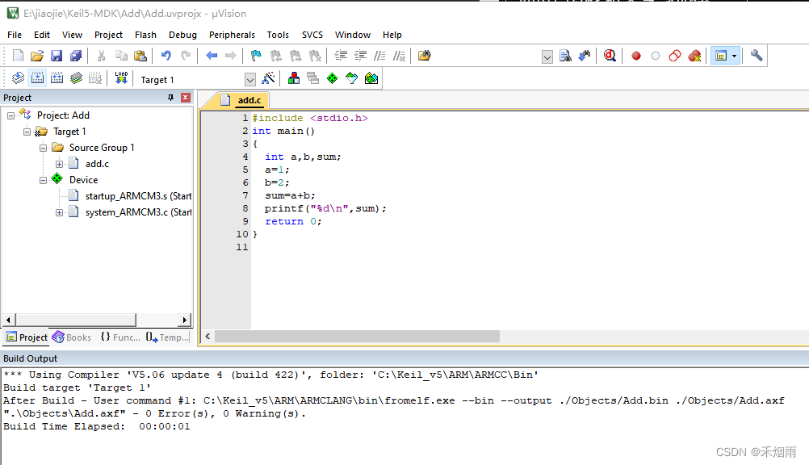Insert a breakpoint using the red dot icon
Screen dimensions: 809x465
(636, 56)
